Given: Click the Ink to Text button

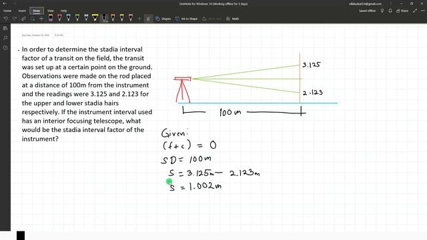Looking at the screenshot, I should point(212,19).
